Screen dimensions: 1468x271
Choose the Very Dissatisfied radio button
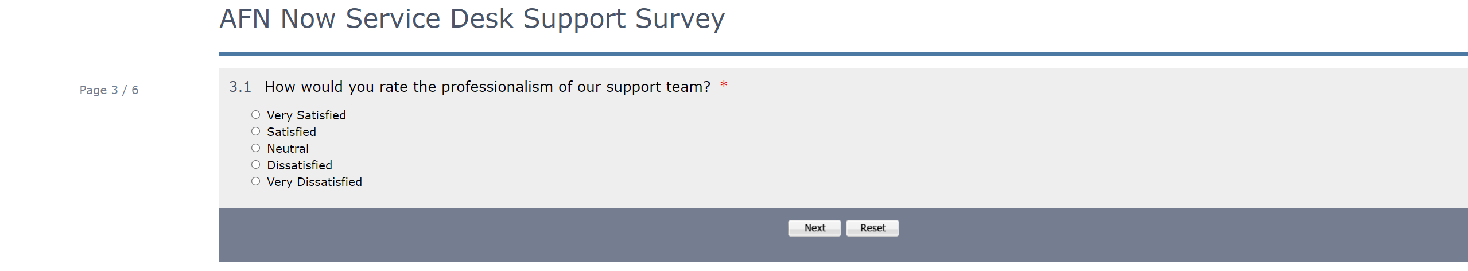(256, 181)
